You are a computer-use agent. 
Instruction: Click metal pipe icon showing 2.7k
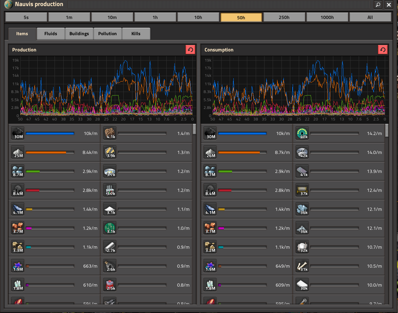click(x=109, y=247)
